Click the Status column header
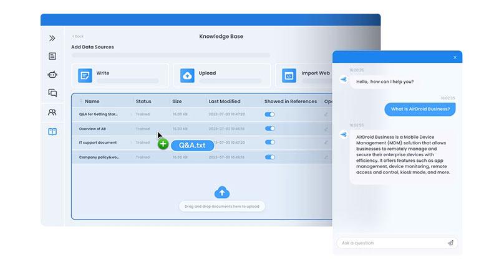Image resolution: width=499 pixels, height=280 pixels. point(143,101)
